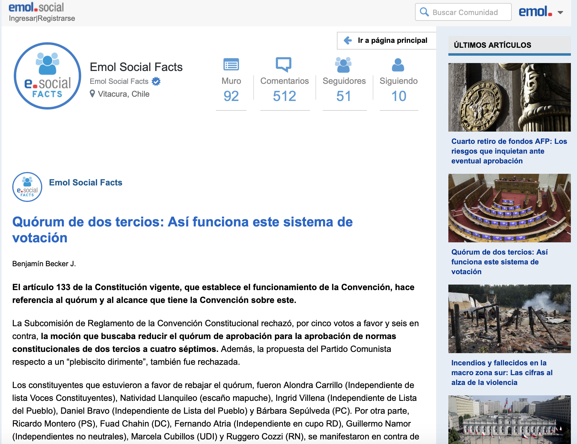Click the emol logo at top right
This screenshot has width=577, height=444.
point(535,12)
